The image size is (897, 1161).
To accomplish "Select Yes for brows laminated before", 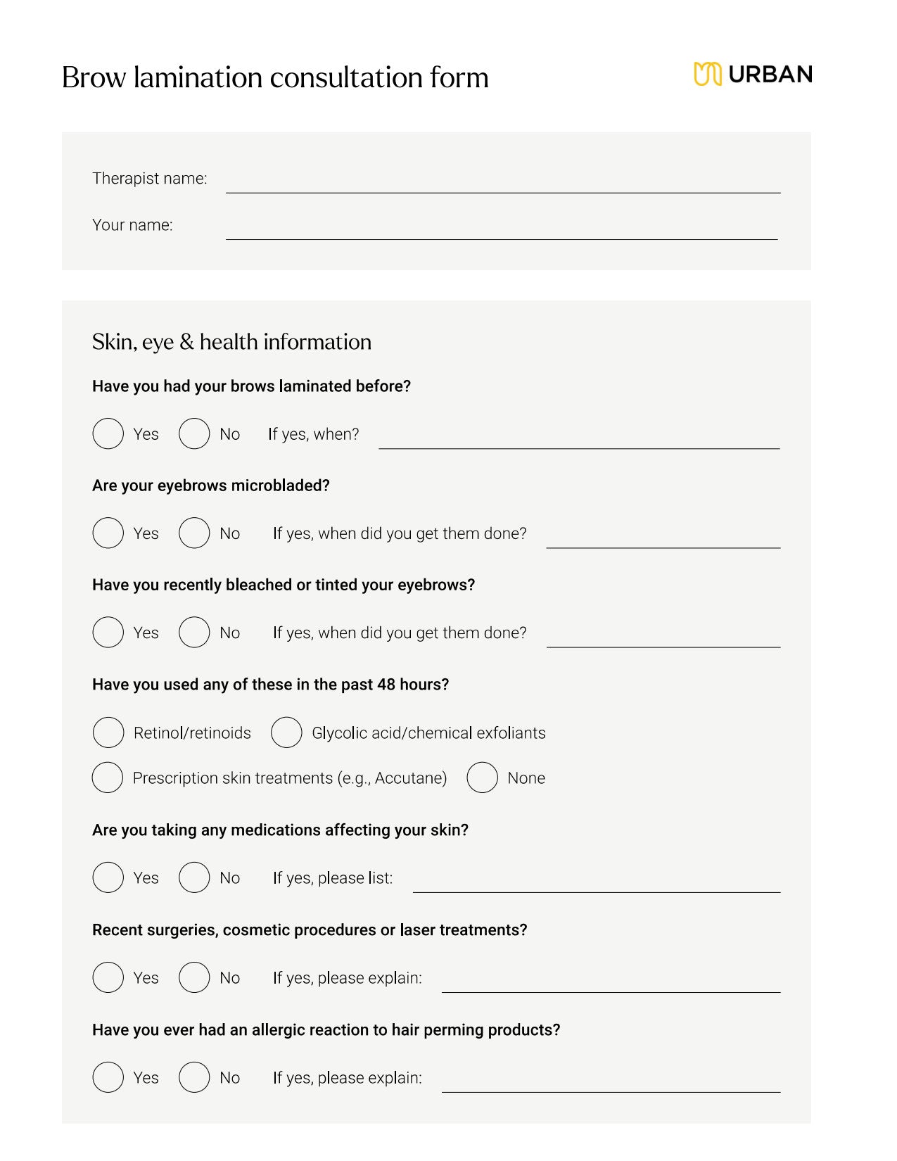I will point(108,433).
